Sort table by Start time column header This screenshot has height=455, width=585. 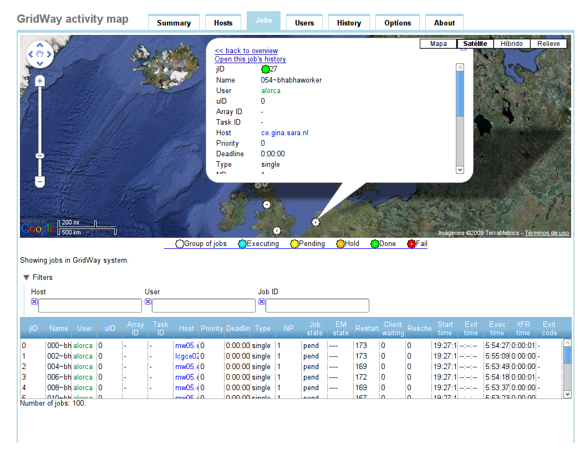click(445, 328)
